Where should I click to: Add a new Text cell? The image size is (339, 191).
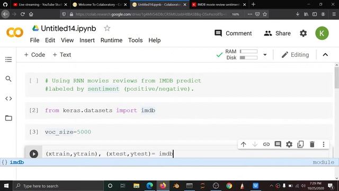click(62, 55)
